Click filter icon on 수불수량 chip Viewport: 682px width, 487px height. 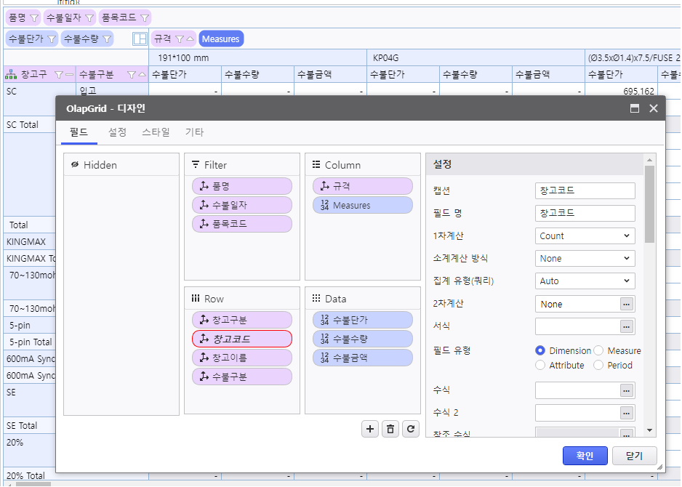tap(107, 39)
